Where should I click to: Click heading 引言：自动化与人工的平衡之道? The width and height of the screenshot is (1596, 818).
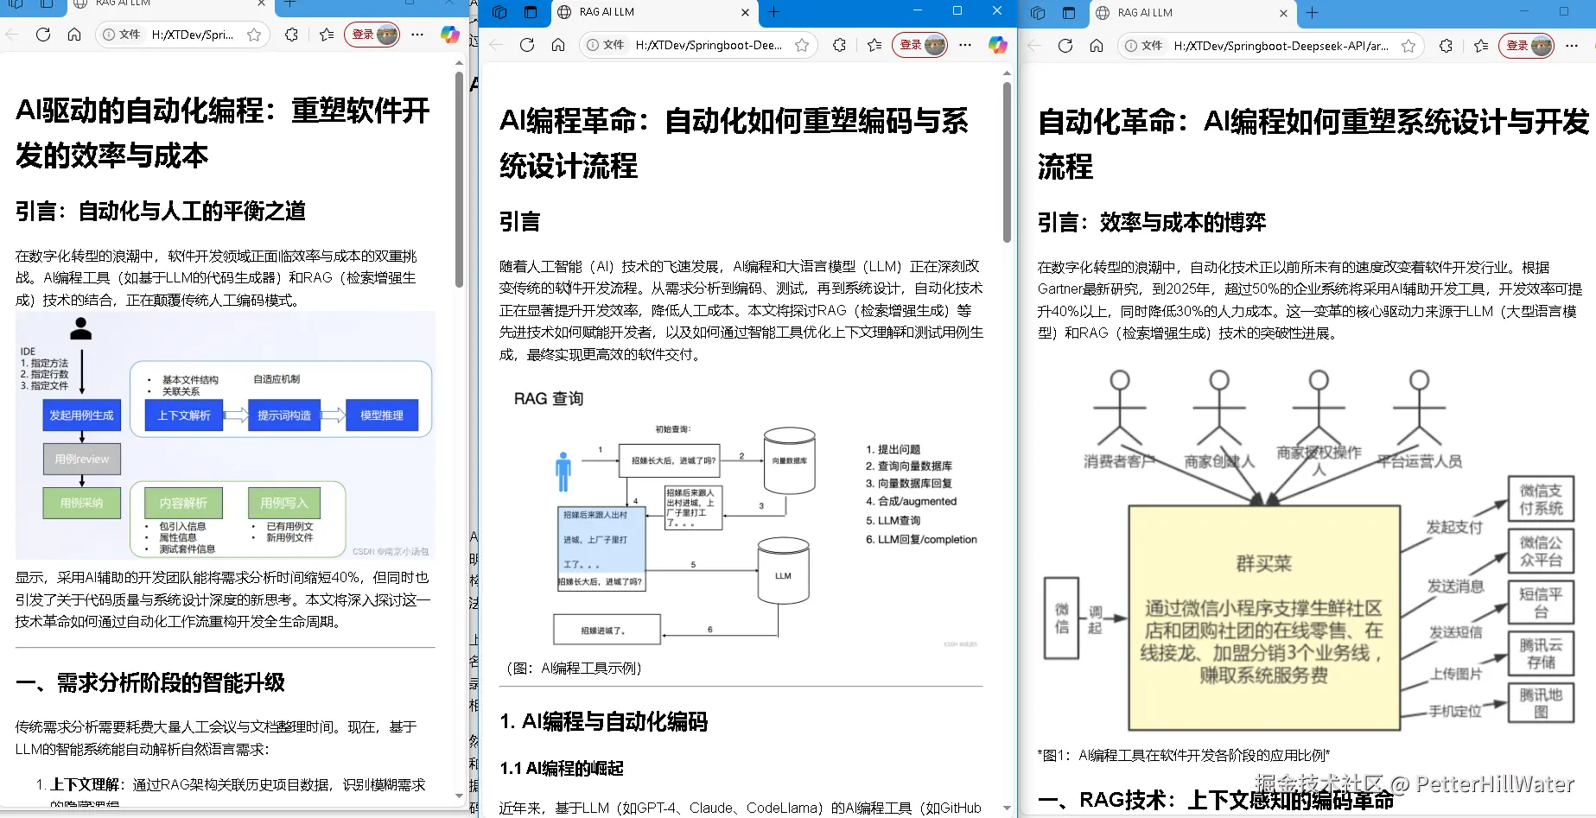click(161, 211)
